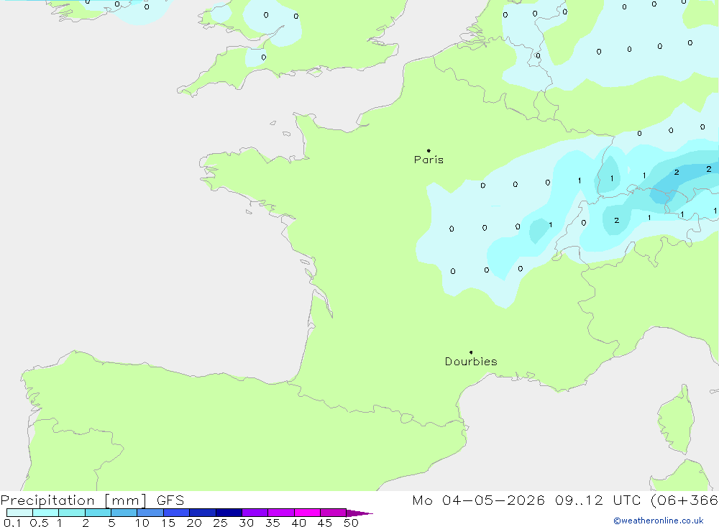Click the '10' legend scale label
The height and width of the screenshot is (527, 719).
pyautogui.click(x=142, y=523)
